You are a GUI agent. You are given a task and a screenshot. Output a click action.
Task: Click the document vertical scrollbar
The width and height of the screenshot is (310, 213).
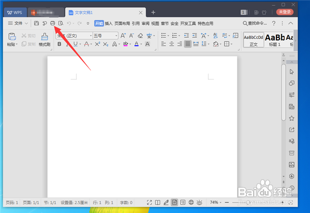(x=283, y=92)
